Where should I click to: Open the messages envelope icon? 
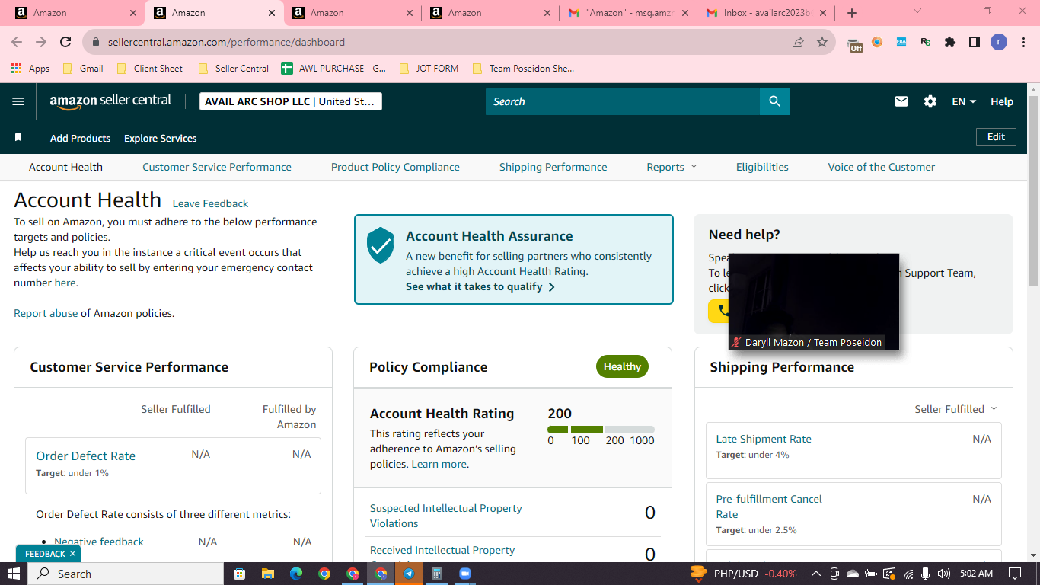[901, 101]
